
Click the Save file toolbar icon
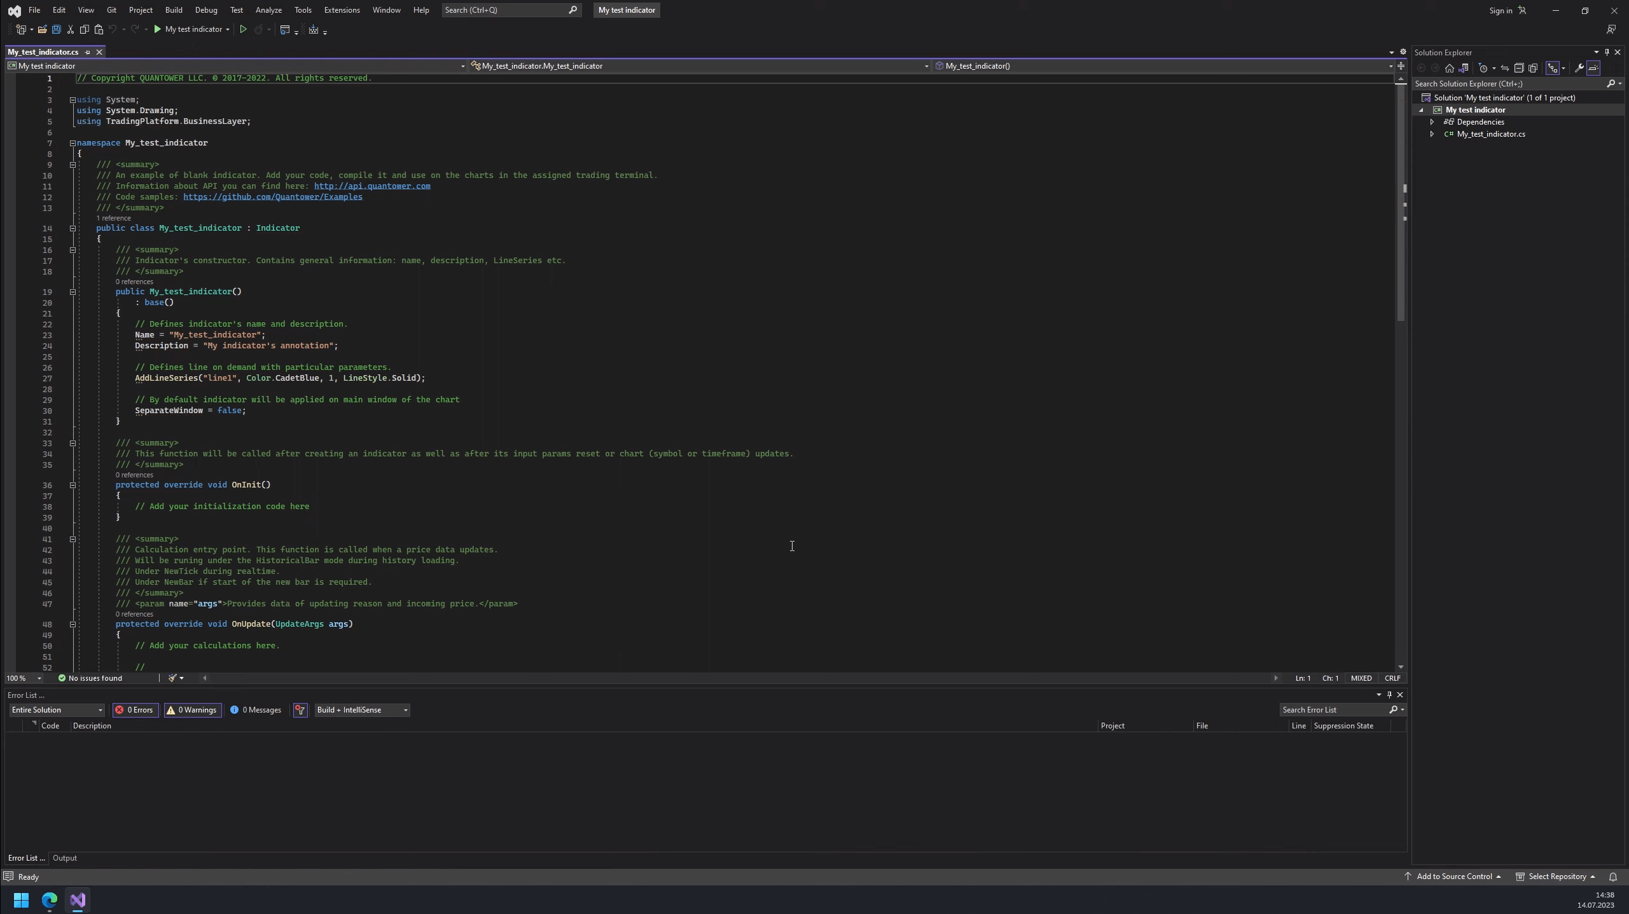[x=56, y=29]
